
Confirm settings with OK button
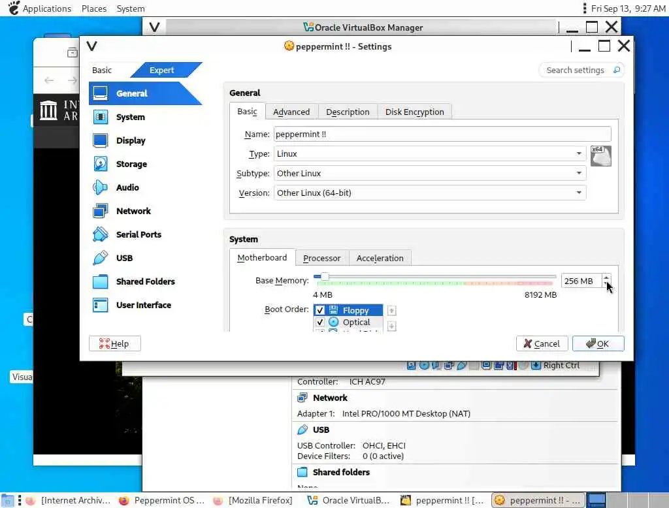[598, 343]
